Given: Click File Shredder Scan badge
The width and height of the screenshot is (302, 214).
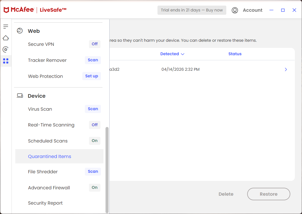Looking at the screenshot, I should click(x=93, y=172).
